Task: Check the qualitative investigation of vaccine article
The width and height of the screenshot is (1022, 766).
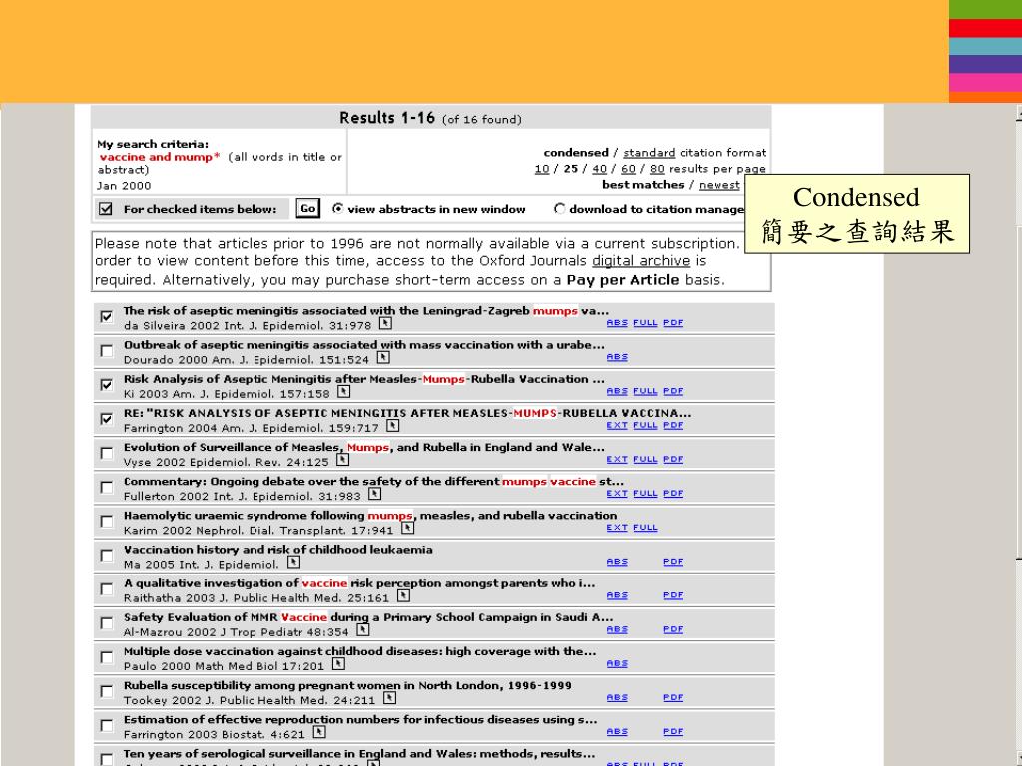Action: point(106,588)
